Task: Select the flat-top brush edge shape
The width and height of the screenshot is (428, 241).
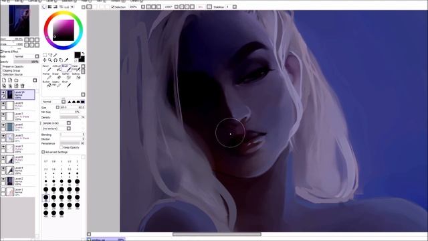Action: point(82,102)
